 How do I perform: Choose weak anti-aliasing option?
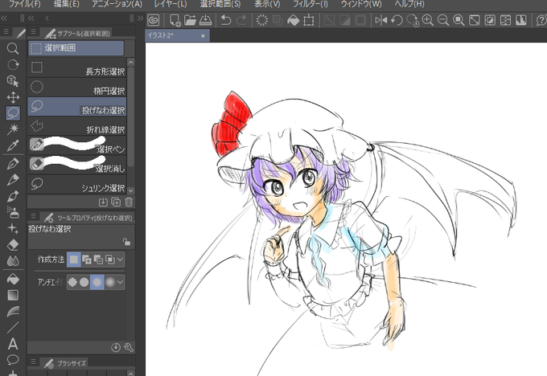pyautogui.click(x=84, y=282)
